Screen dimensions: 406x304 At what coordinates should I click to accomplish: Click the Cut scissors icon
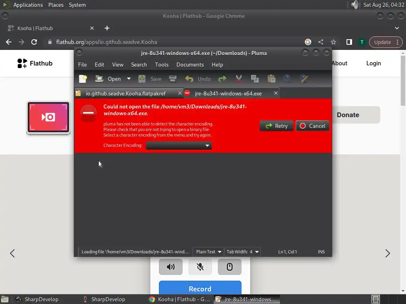tap(239, 79)
